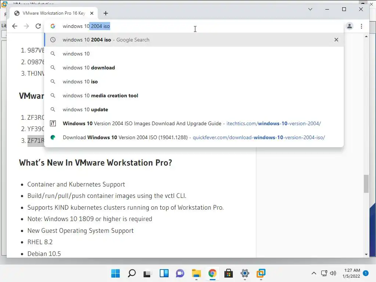
Task: Expand the system tray hidden icons chevron
Action: click(314, 273)
